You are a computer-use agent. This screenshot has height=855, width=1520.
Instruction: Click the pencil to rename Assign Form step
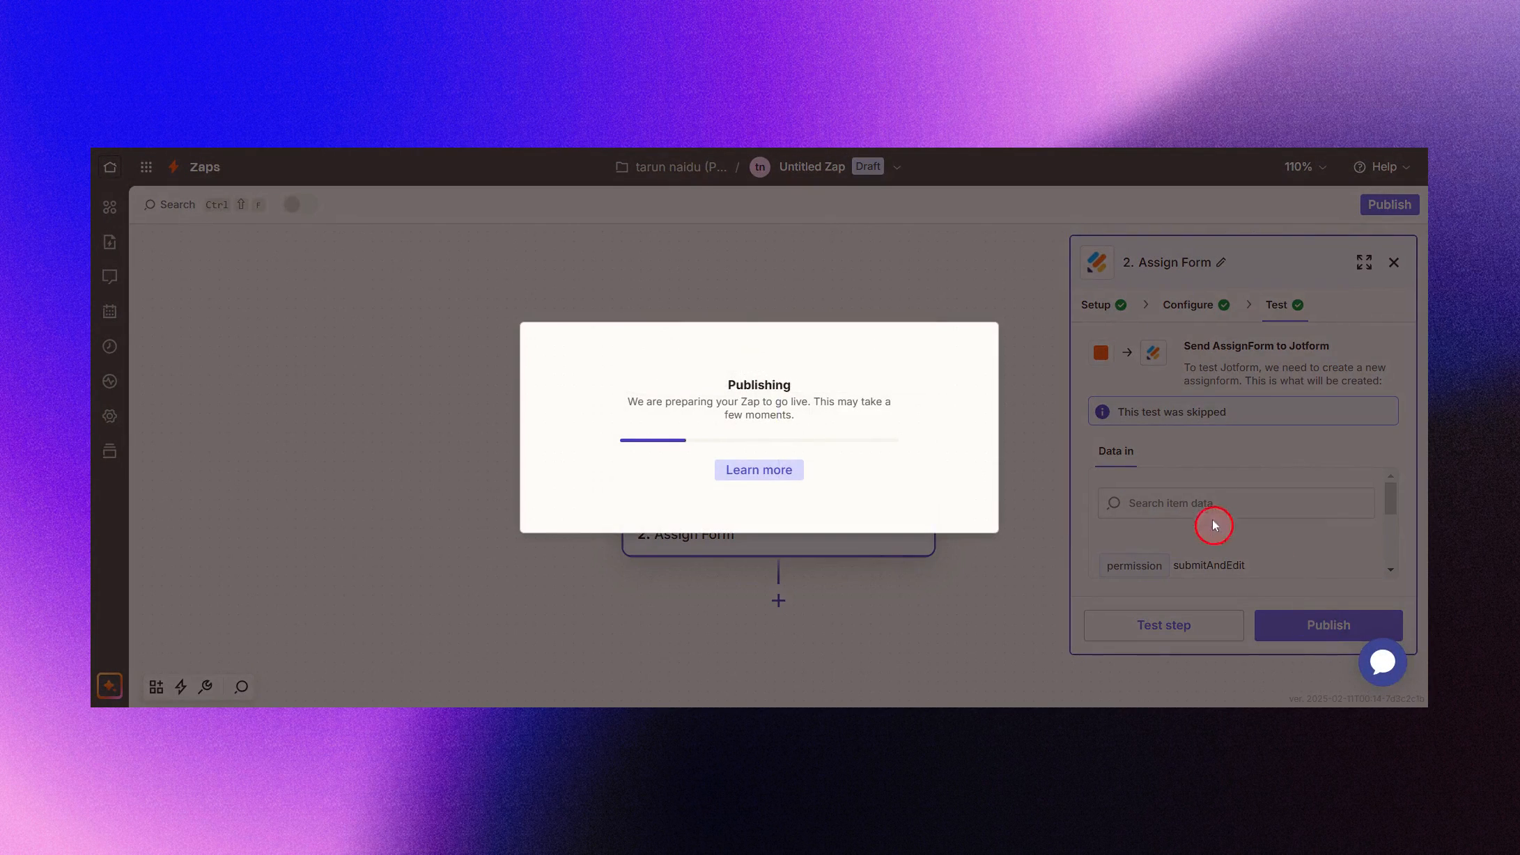point(1221,262)
